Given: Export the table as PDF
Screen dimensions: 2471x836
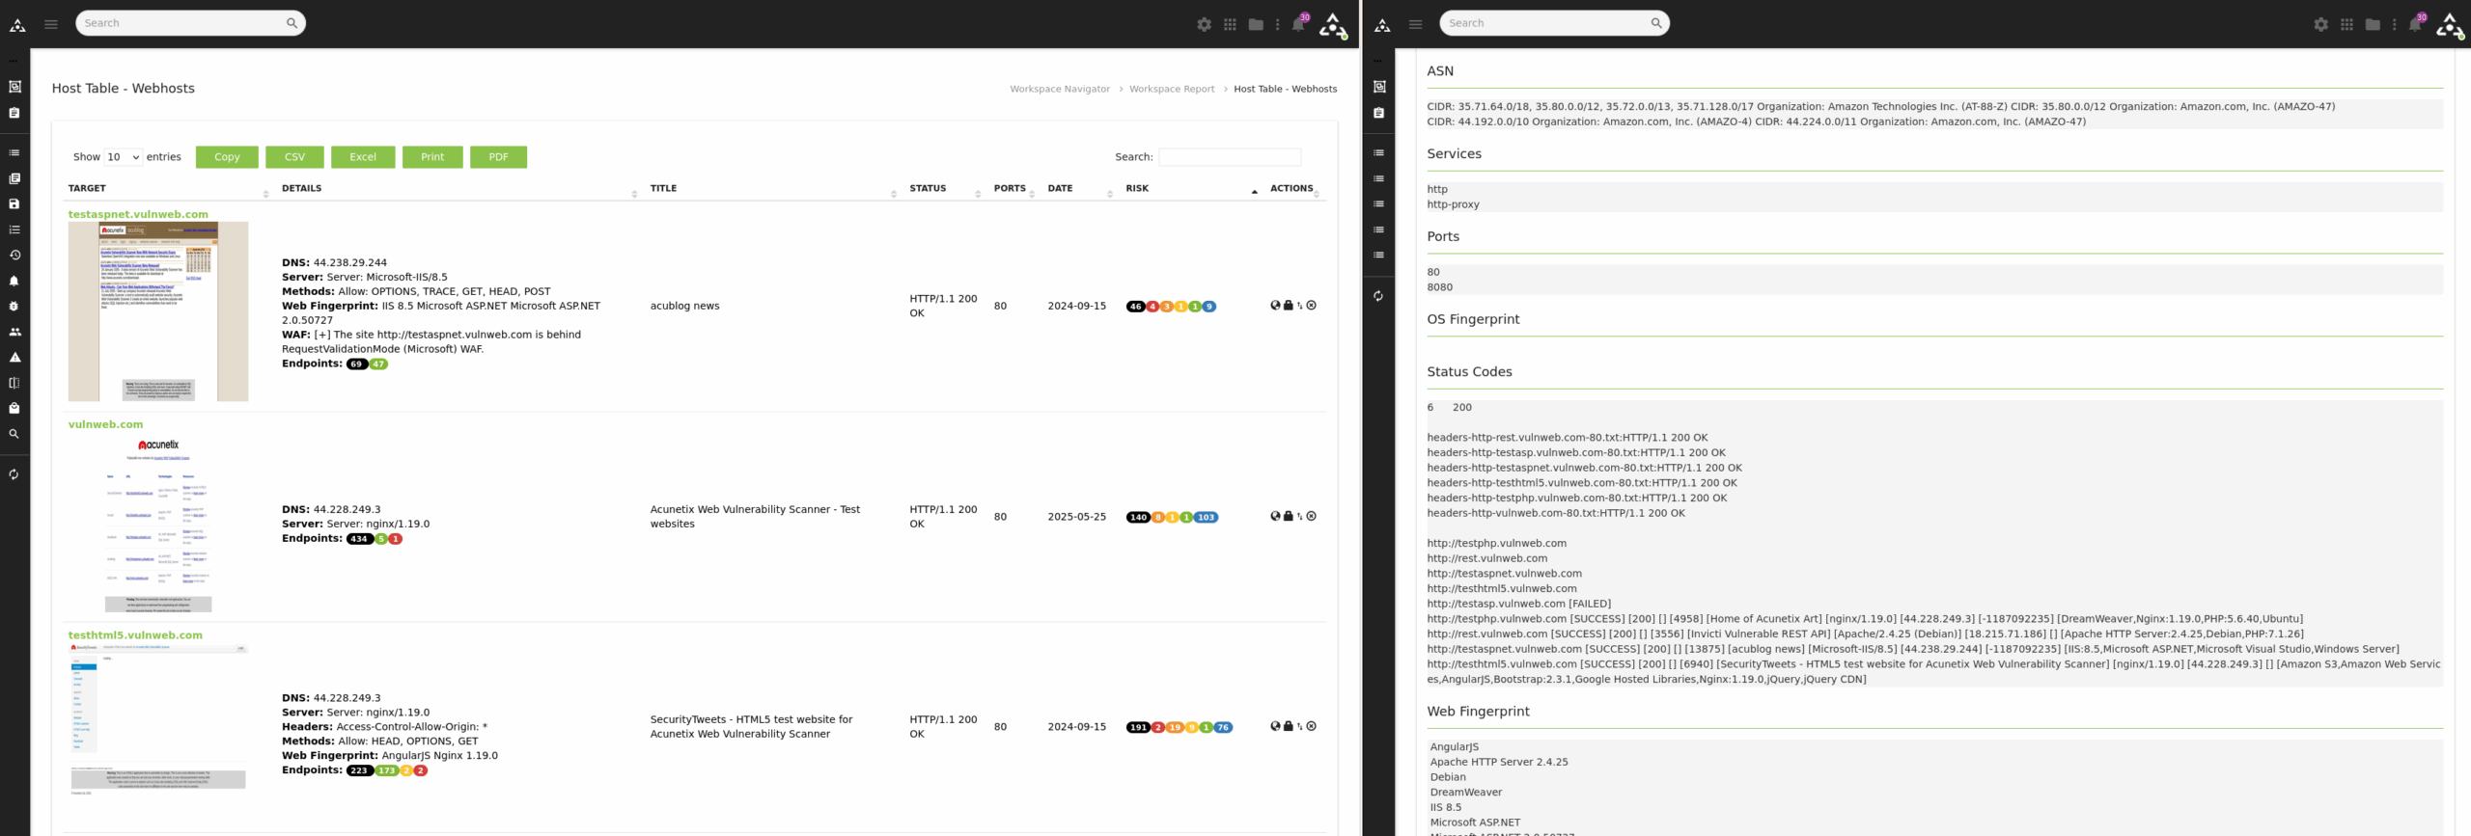Looking at the screenshot, I should tap(498, 157).
